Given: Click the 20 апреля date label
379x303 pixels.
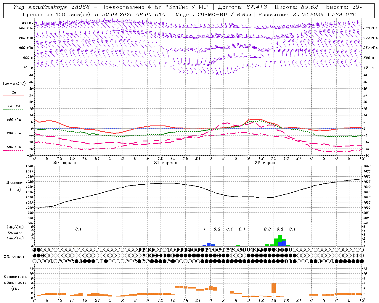Looking at the screenshot, I should (65, 163).
